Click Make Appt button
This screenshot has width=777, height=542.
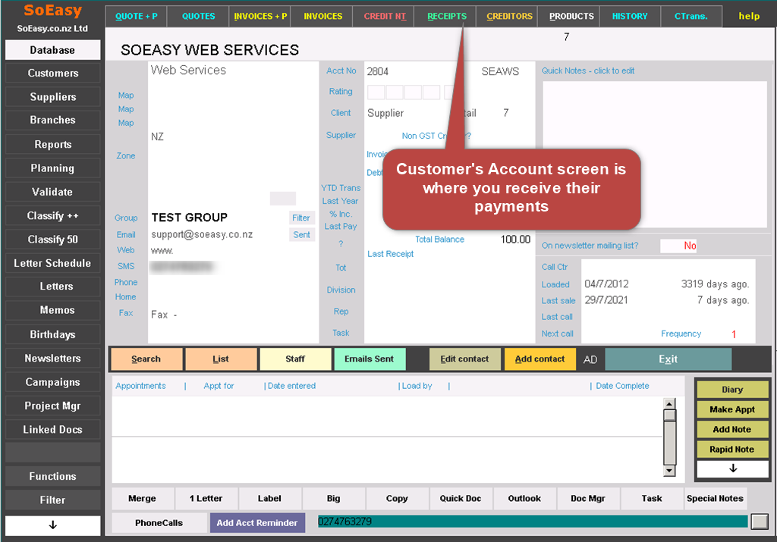[x=732, y=410]
